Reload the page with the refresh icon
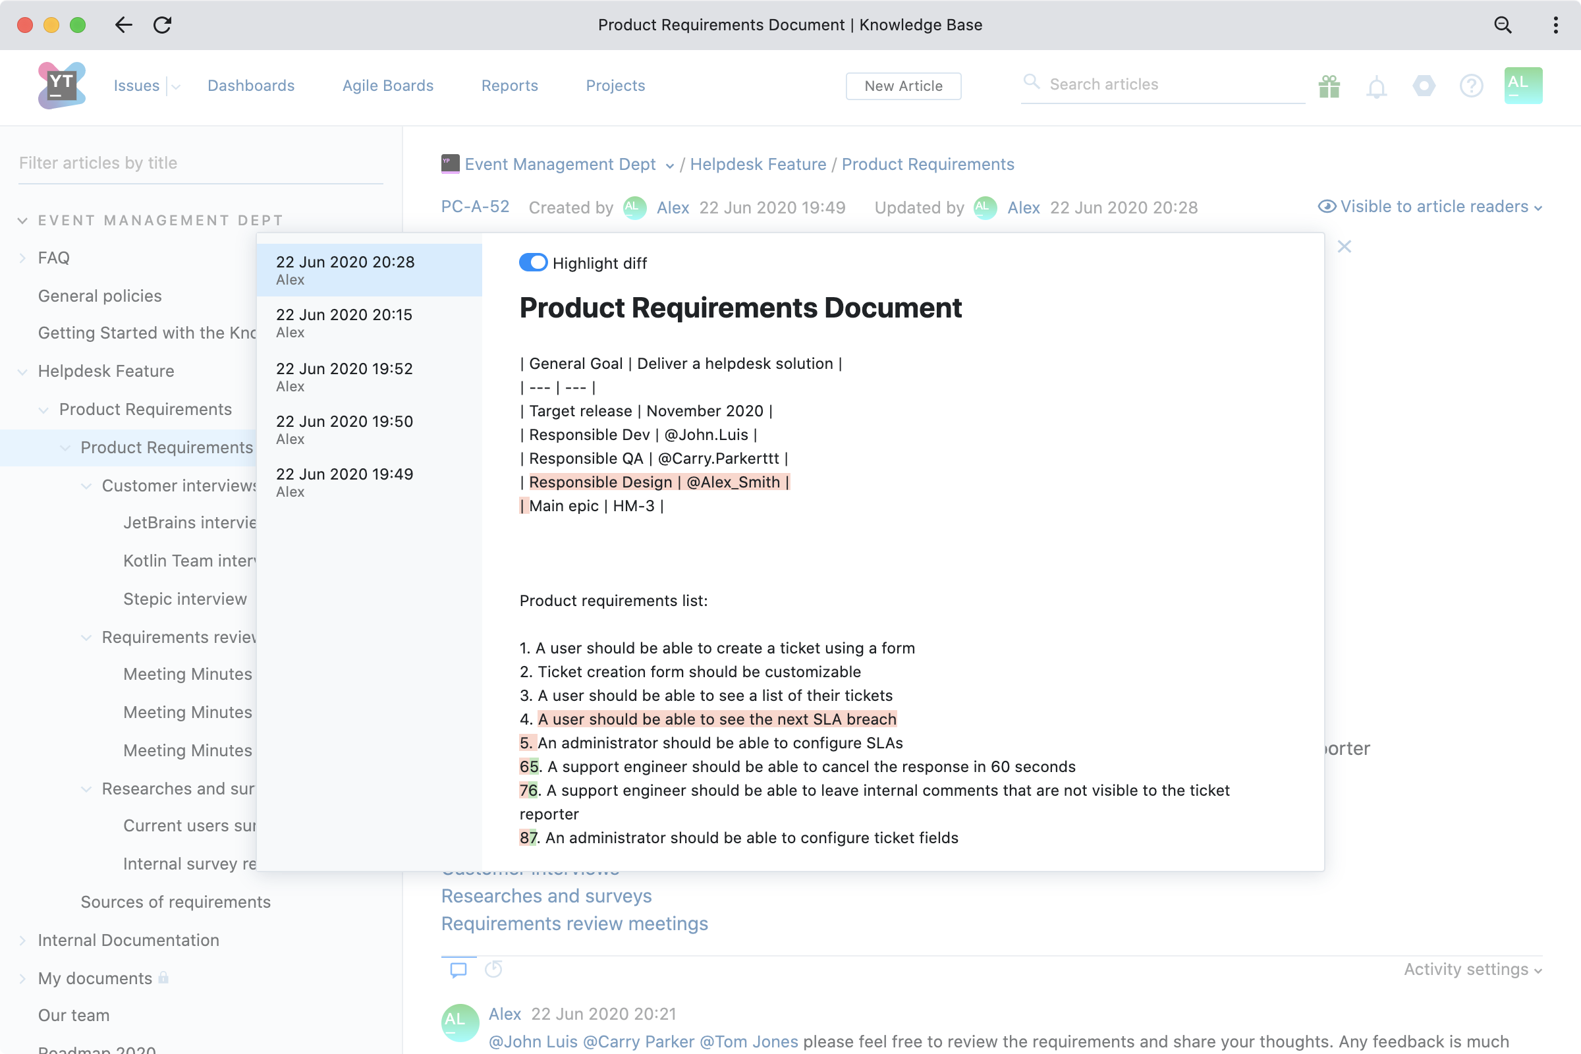This screenshot has height=1054, width=1581. [163, 25]
